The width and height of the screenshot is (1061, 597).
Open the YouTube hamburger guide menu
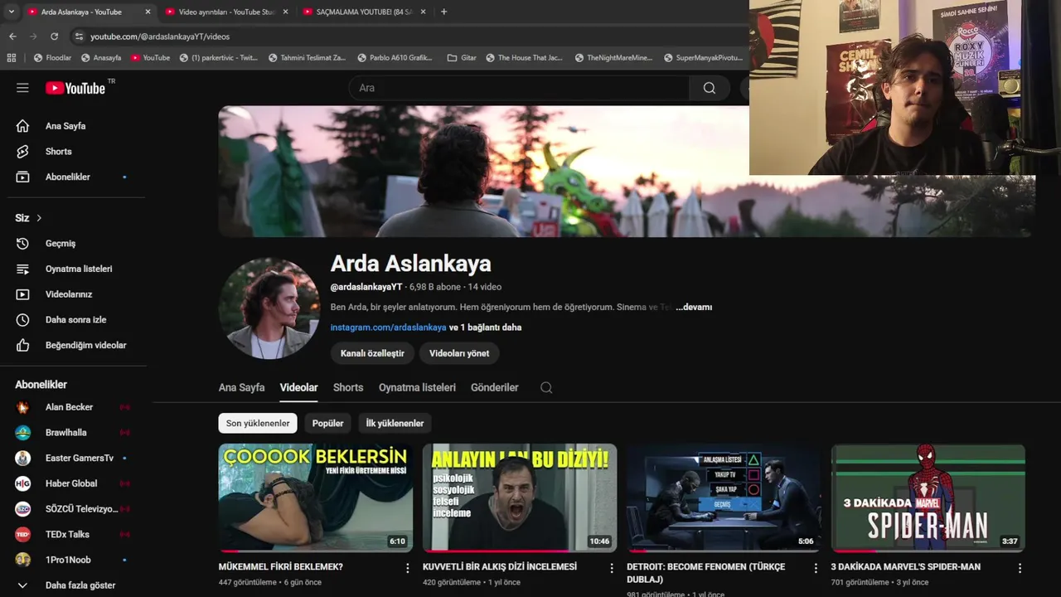(x=22, y=88)
